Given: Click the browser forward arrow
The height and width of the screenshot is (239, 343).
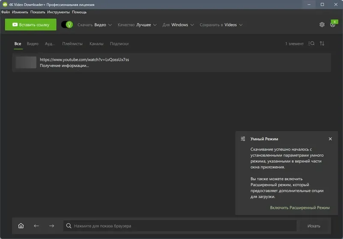Looking at the screenshot, I should (x=51, y=226).
